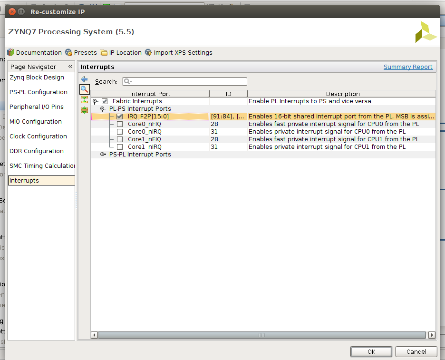
Task: Open DDR Configuration page
Action: [x=36, y=151]
